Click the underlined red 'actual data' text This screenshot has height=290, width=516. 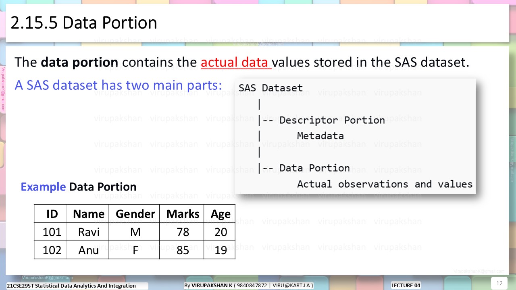(x=235, y=62)
